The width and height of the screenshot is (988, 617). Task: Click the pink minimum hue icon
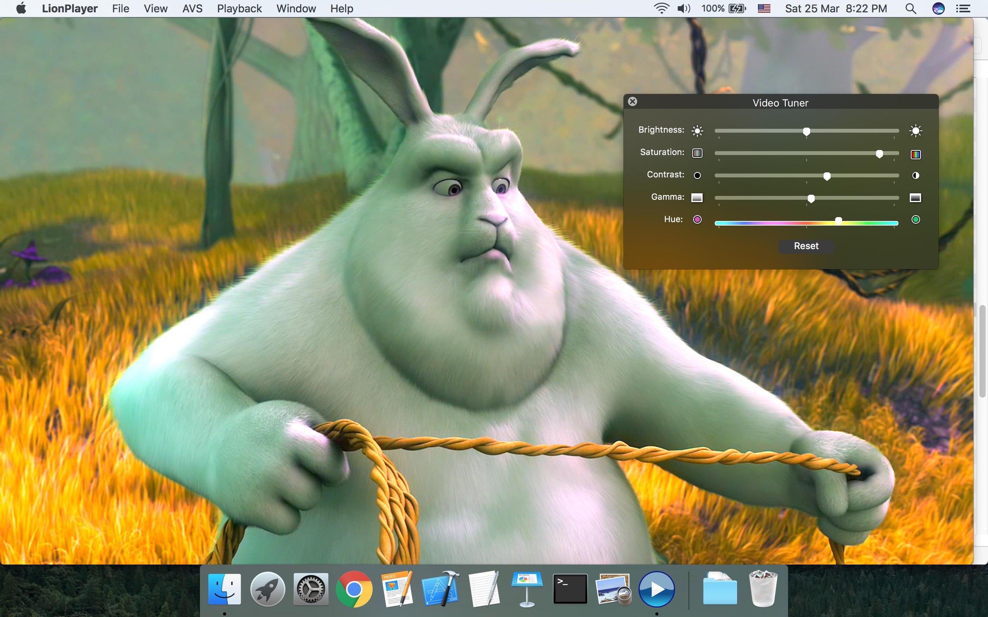click(x=697, y=219)
